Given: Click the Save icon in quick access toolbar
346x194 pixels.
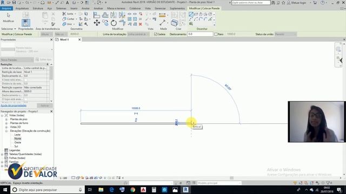Looking at the screenshot, I should point(14,2).
